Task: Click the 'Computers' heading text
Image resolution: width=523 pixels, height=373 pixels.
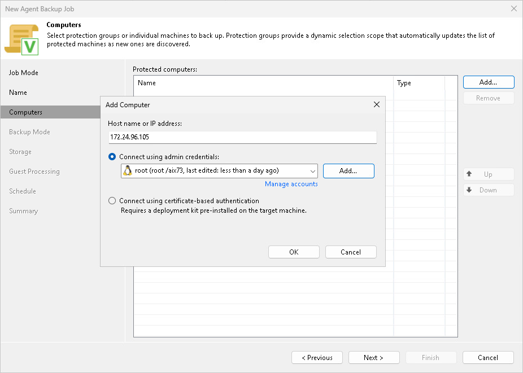Action: 64,25
